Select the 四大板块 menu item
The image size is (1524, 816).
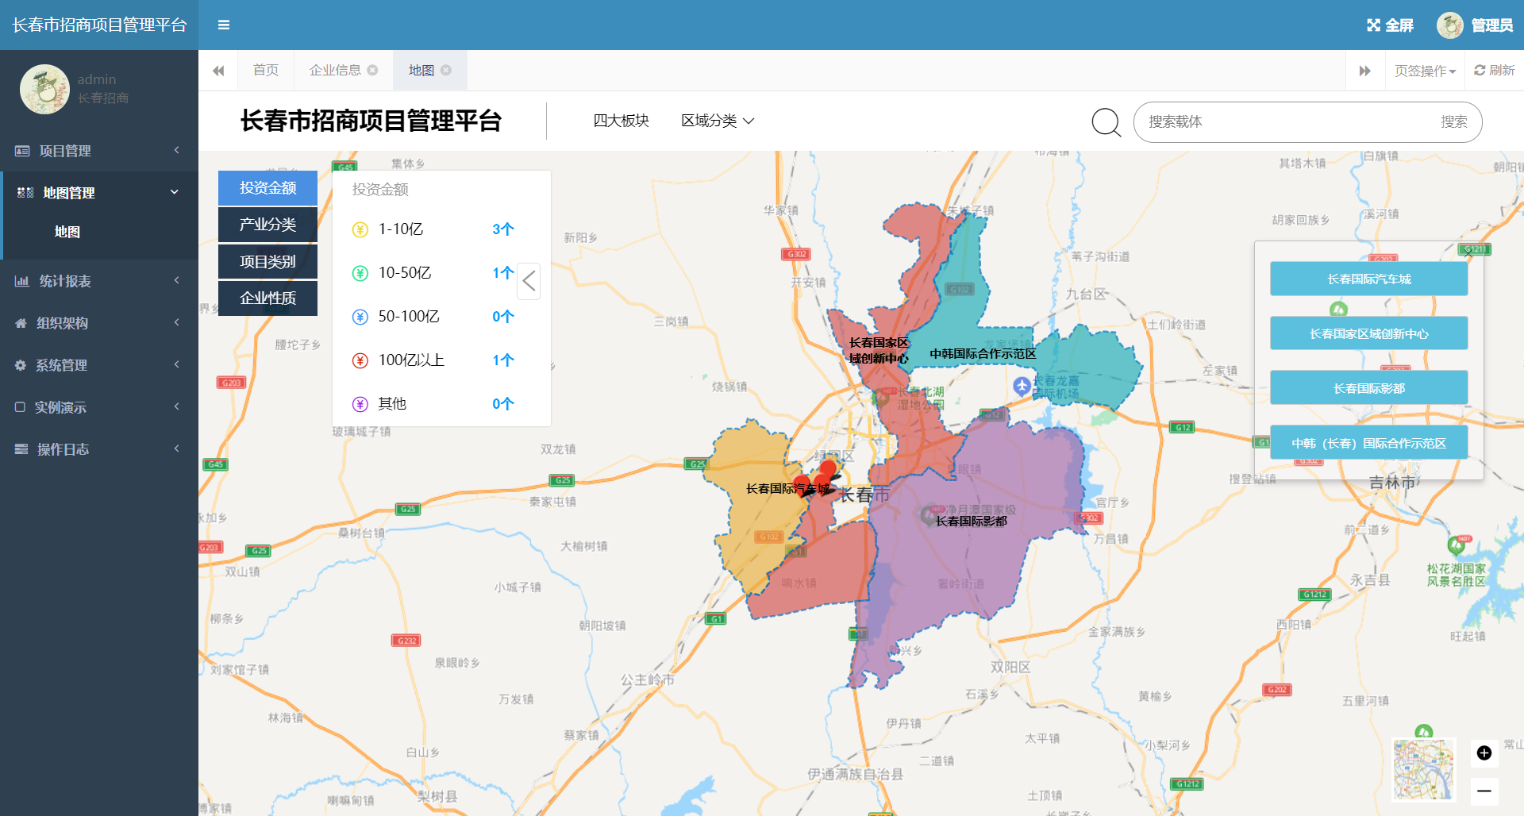point(622,121)
